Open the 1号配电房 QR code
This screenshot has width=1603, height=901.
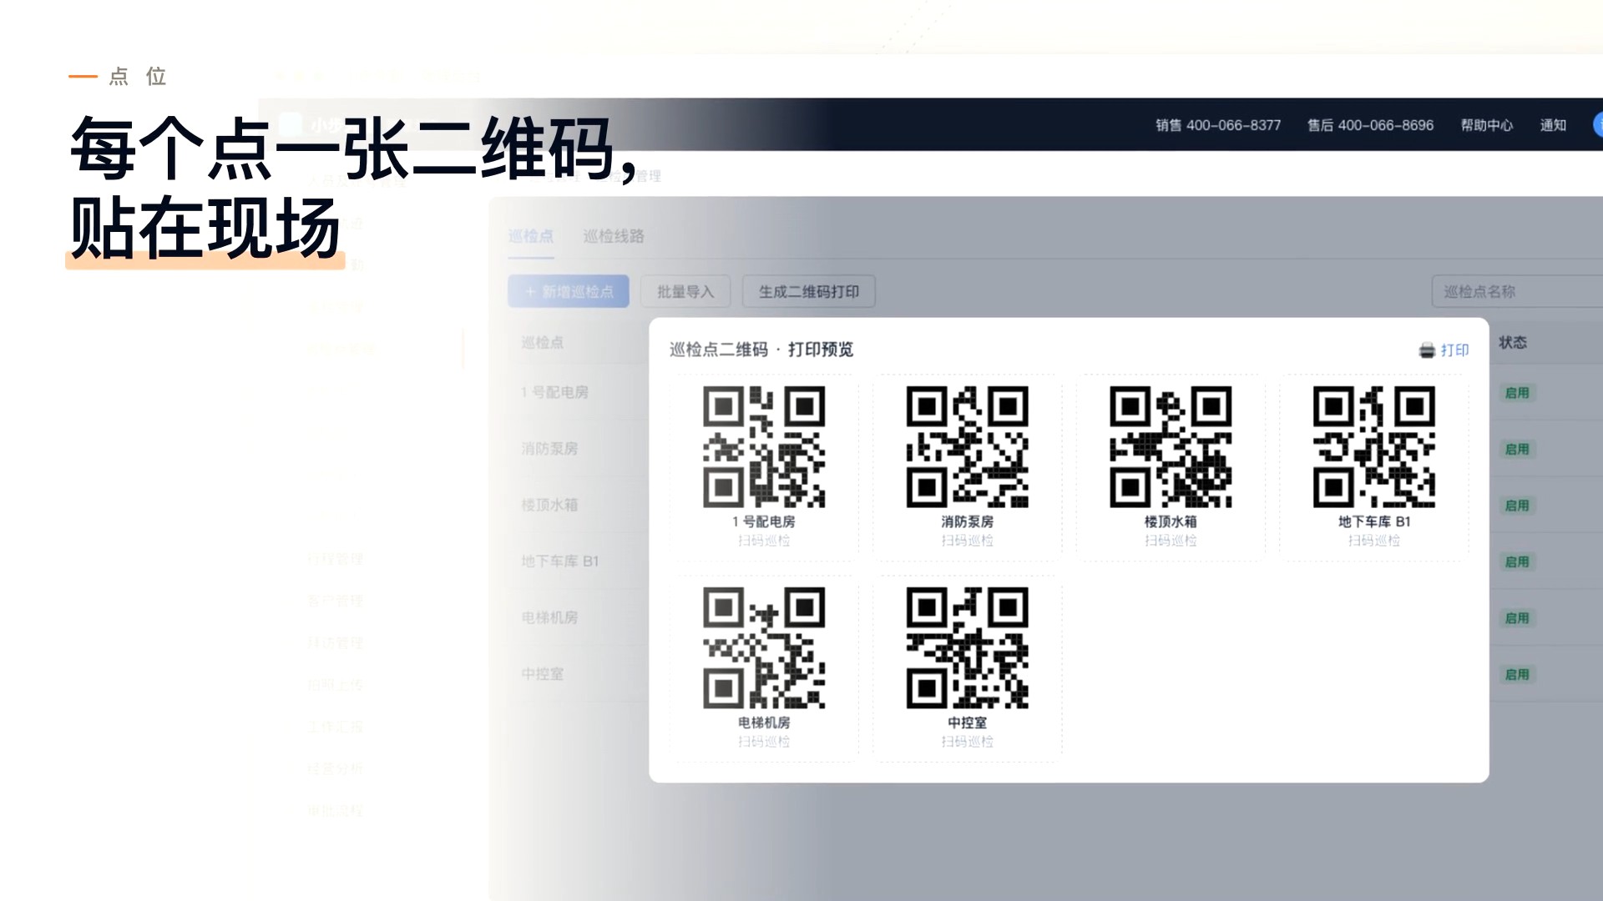764,446
